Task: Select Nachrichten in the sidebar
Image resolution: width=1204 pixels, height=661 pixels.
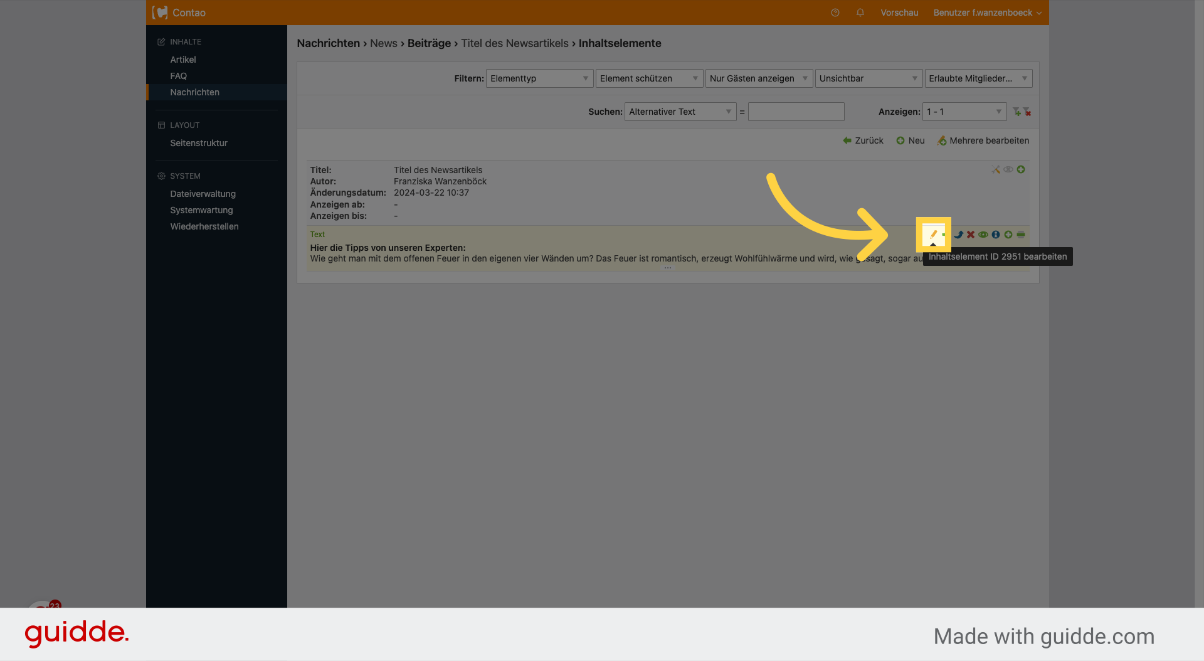Action: click(x=195, y=92)
